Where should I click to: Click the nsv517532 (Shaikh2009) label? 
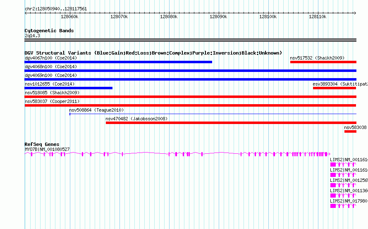[317, 58]
